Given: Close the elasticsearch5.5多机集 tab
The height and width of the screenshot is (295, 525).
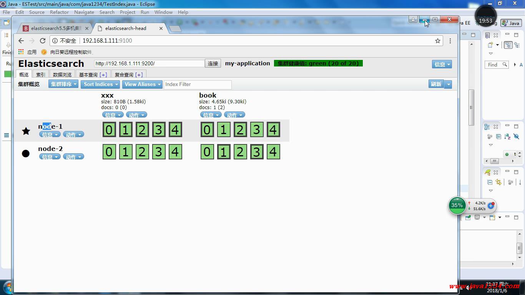Looking at the screenshot, I should click(x=87, y=28).
